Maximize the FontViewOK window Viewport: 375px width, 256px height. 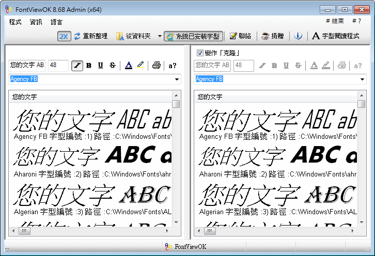[x=345, y=10]
